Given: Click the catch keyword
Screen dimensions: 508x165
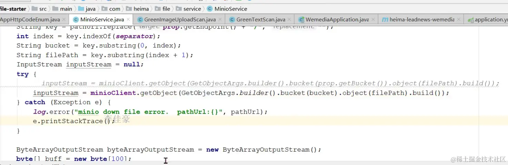Looking at the screenshot, I should coord(35,102).
